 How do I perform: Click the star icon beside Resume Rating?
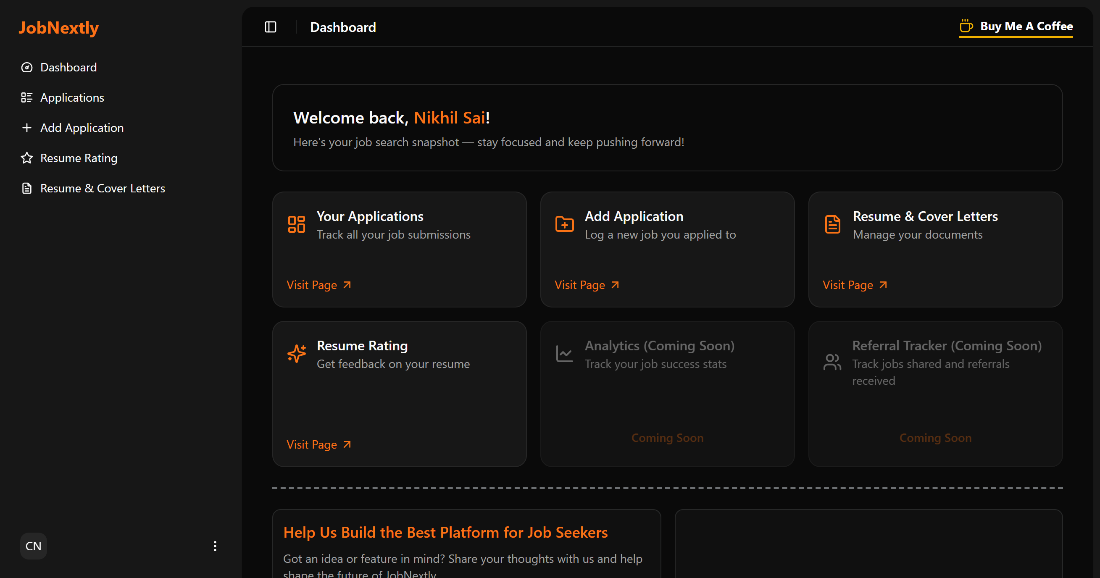(x=27, y=158)
